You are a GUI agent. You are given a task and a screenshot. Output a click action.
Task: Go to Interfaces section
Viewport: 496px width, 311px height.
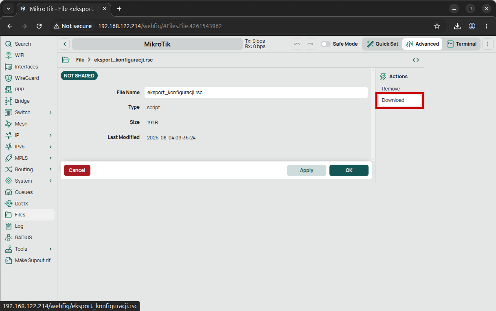point(28,67)
